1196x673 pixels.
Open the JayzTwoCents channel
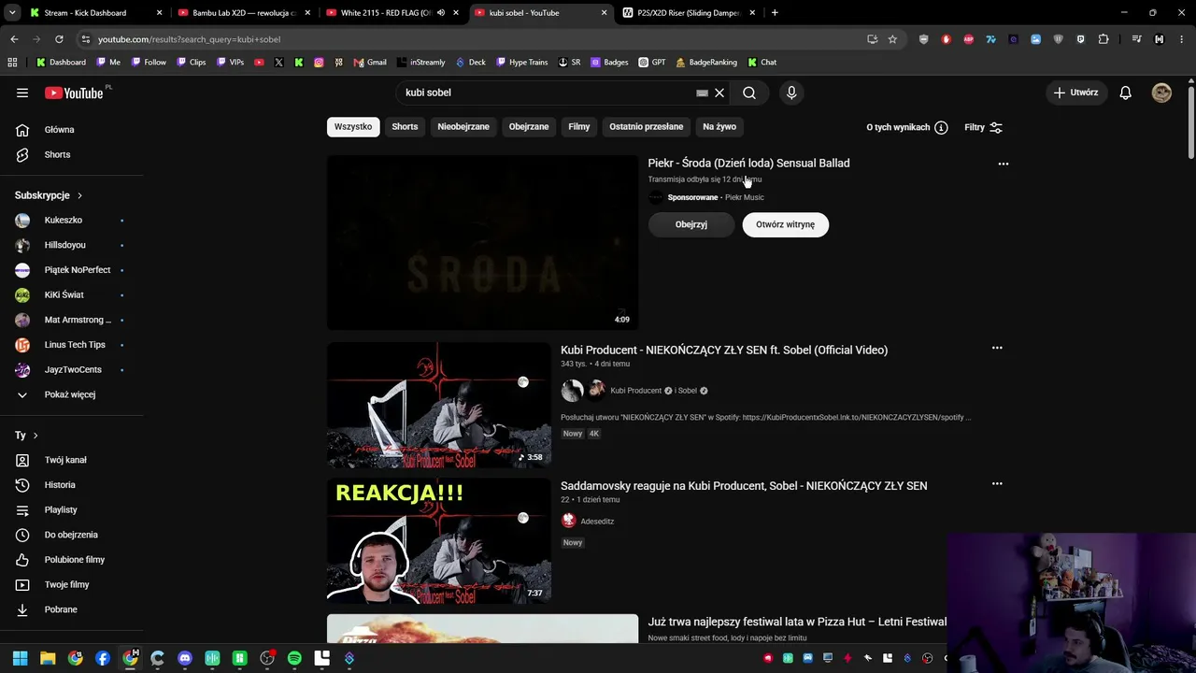pos(71,369)
